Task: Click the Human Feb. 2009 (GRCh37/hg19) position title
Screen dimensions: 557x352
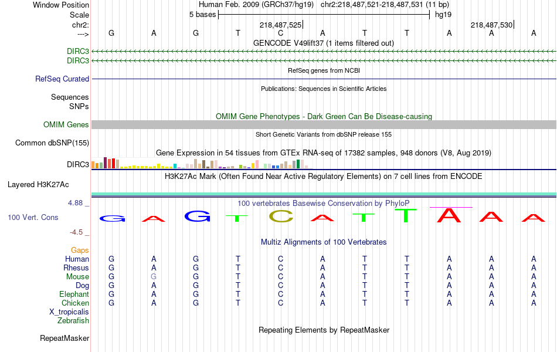Action: [x=256, y=5]
